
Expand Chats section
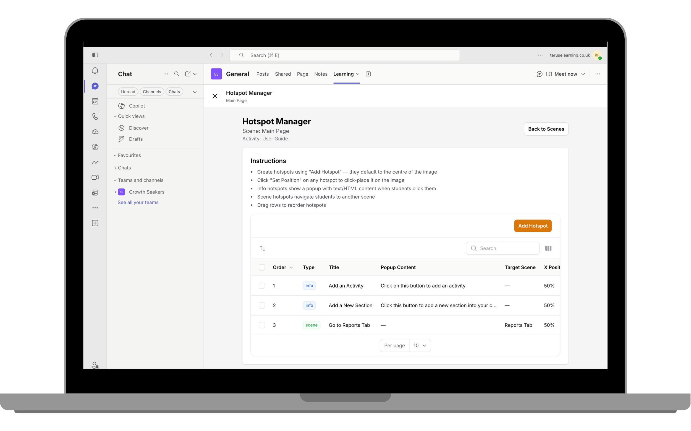pos(115,167)
